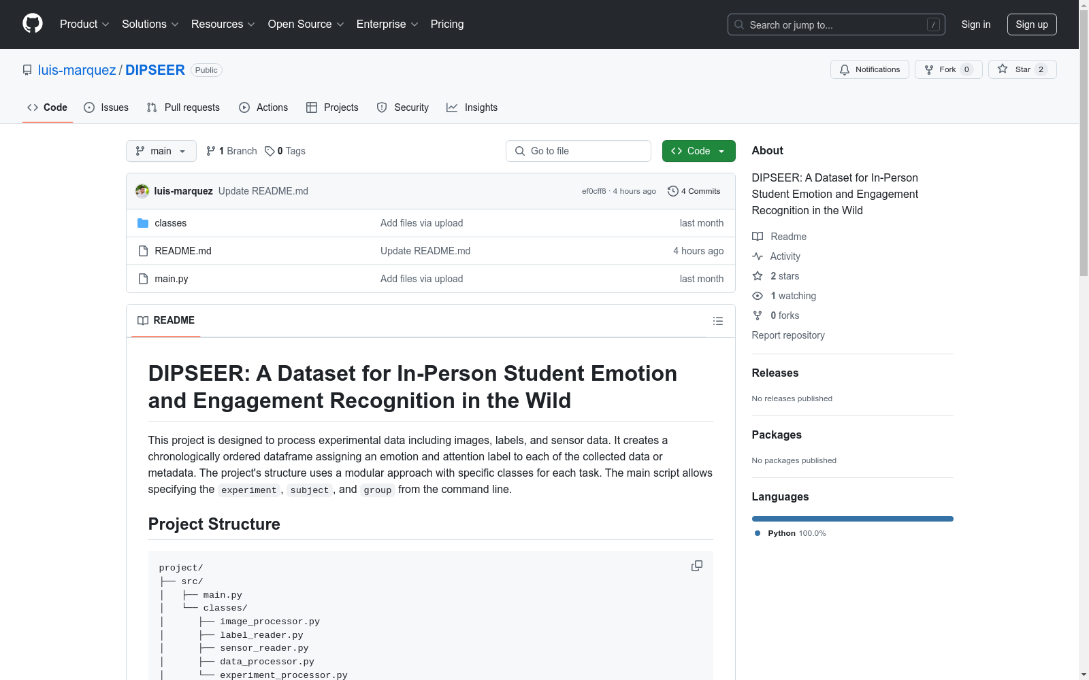Expand the Product menu
1089x680 pixels.
click(x=84, y=24)
